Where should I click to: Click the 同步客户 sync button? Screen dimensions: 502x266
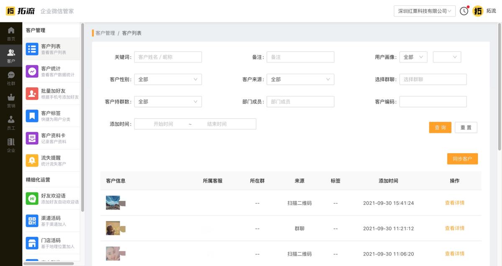pyautogui.click(x=462, y=159)
